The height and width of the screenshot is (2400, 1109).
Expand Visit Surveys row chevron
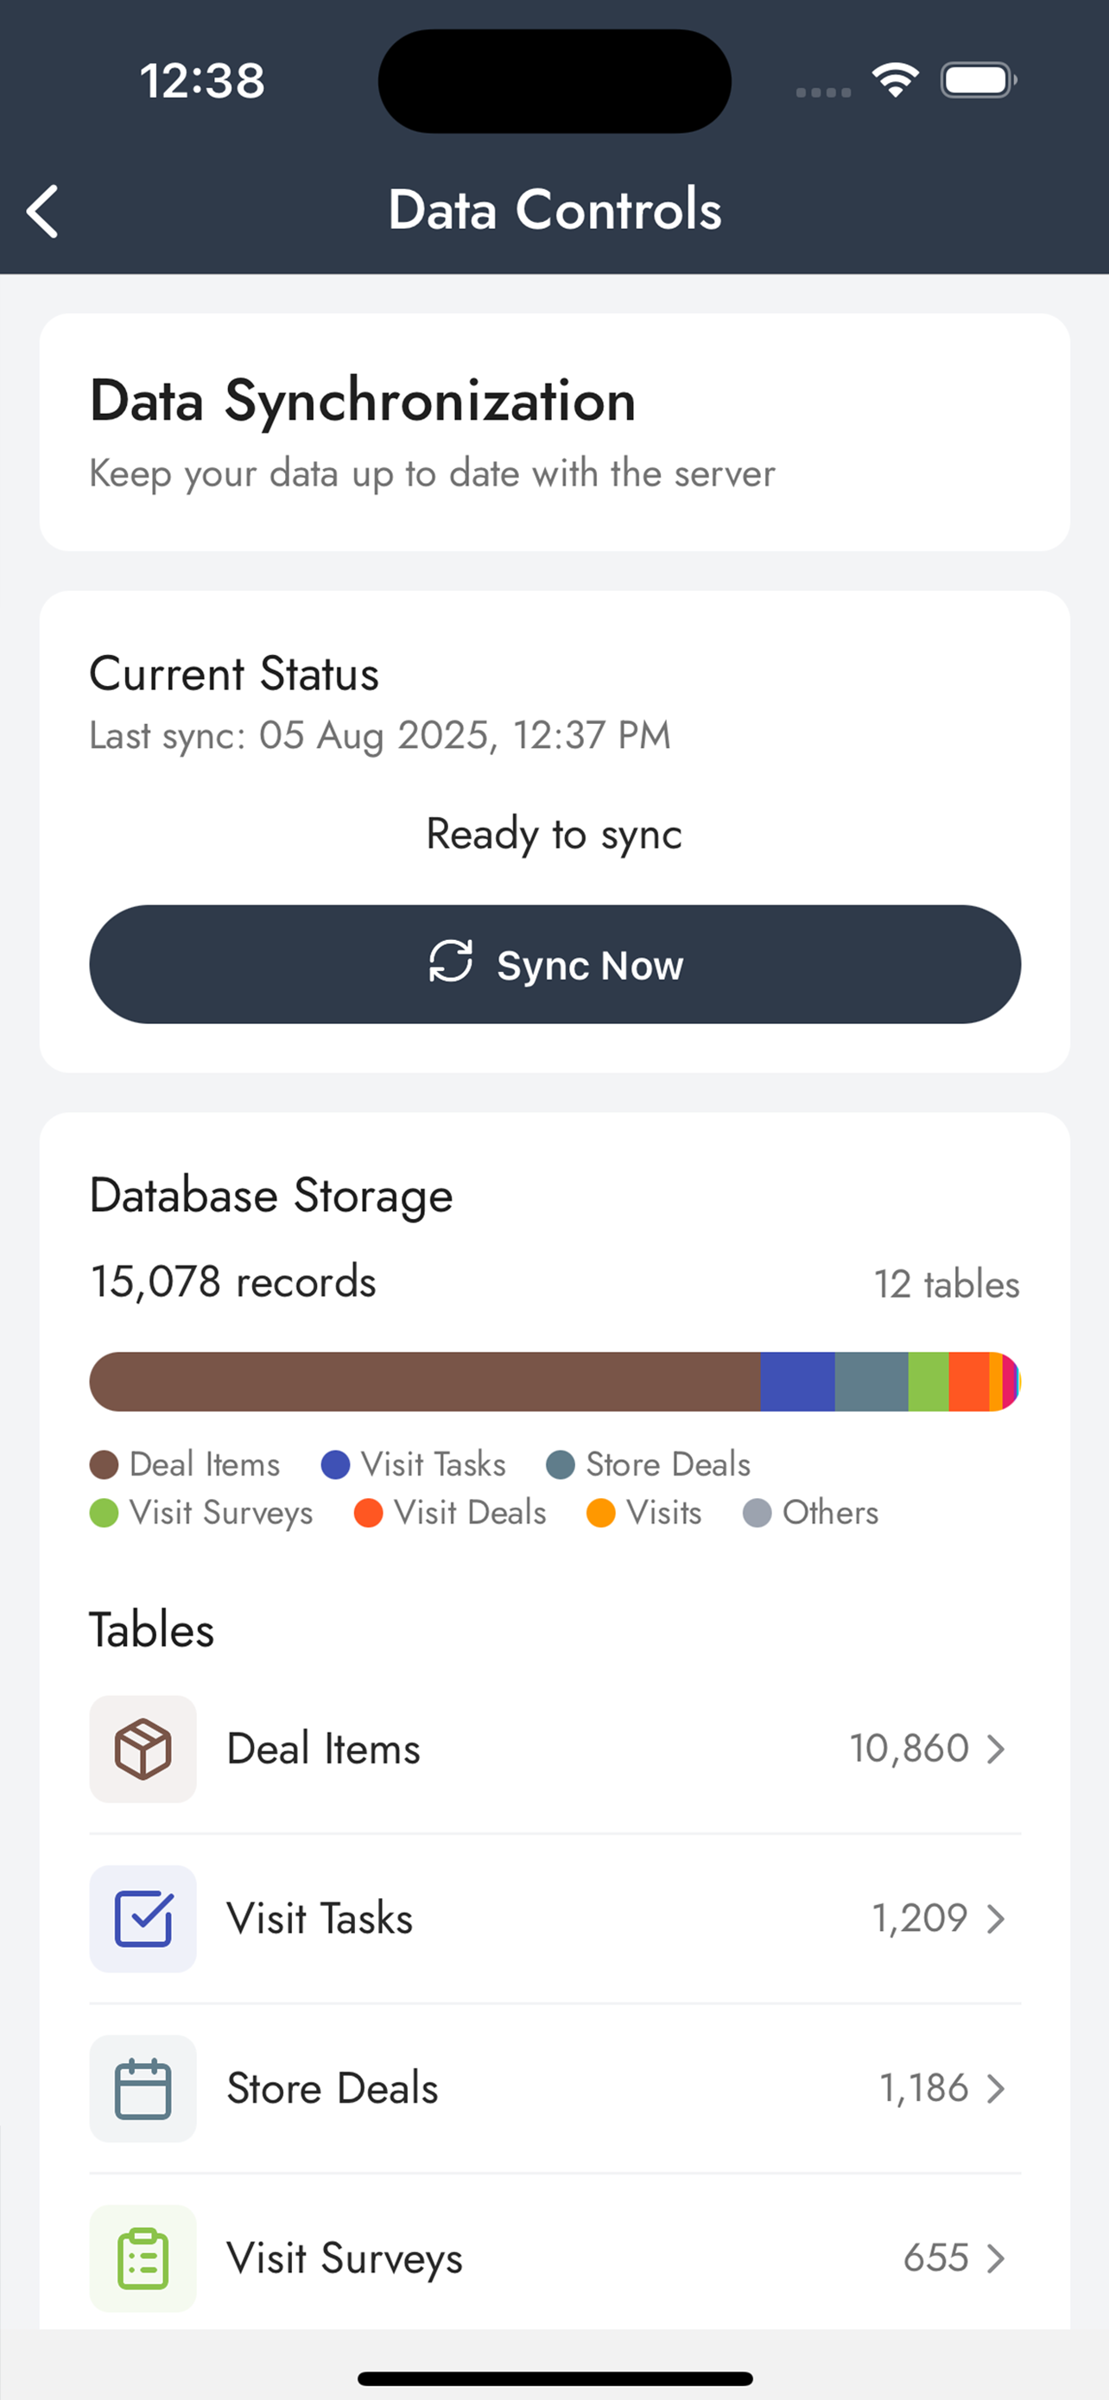click(x=997, y=2257)
